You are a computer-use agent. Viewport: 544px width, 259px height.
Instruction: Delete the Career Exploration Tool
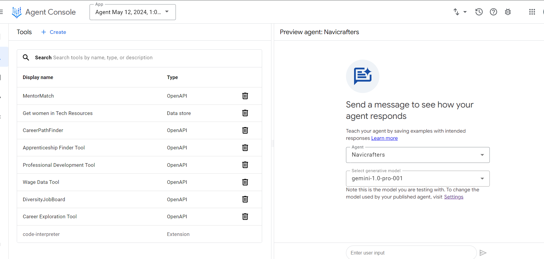coord(245,216)
